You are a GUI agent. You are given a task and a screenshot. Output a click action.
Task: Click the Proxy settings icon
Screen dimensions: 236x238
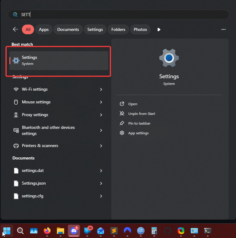tap(16, 115)
